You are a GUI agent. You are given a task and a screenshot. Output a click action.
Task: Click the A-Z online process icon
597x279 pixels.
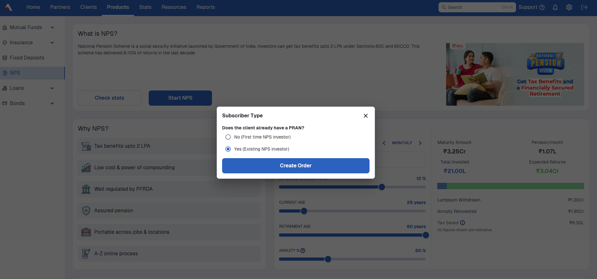coord(86,254)
